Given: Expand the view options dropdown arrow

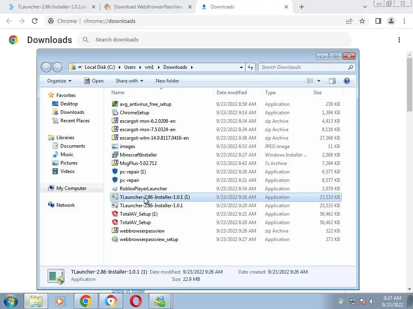Looking at the screenshot, I should coord(319,80).
